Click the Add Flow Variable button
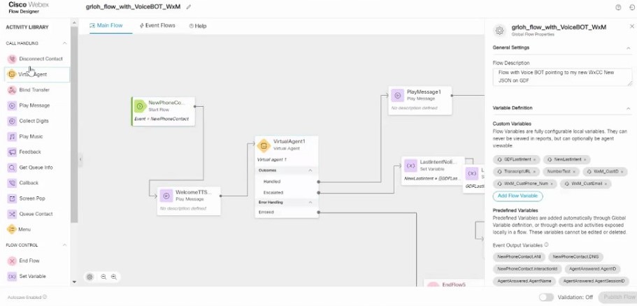The height and width of the screenshot is (306, 637). click(x=517, y=196)
